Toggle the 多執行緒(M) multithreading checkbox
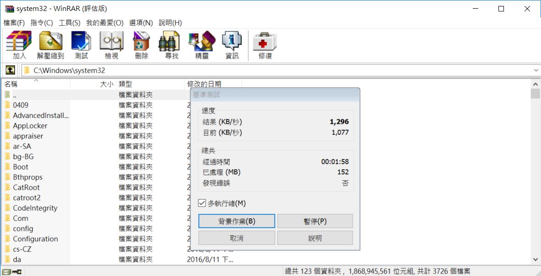The width and height of the screenshot is (541, 276). point(202,203)
